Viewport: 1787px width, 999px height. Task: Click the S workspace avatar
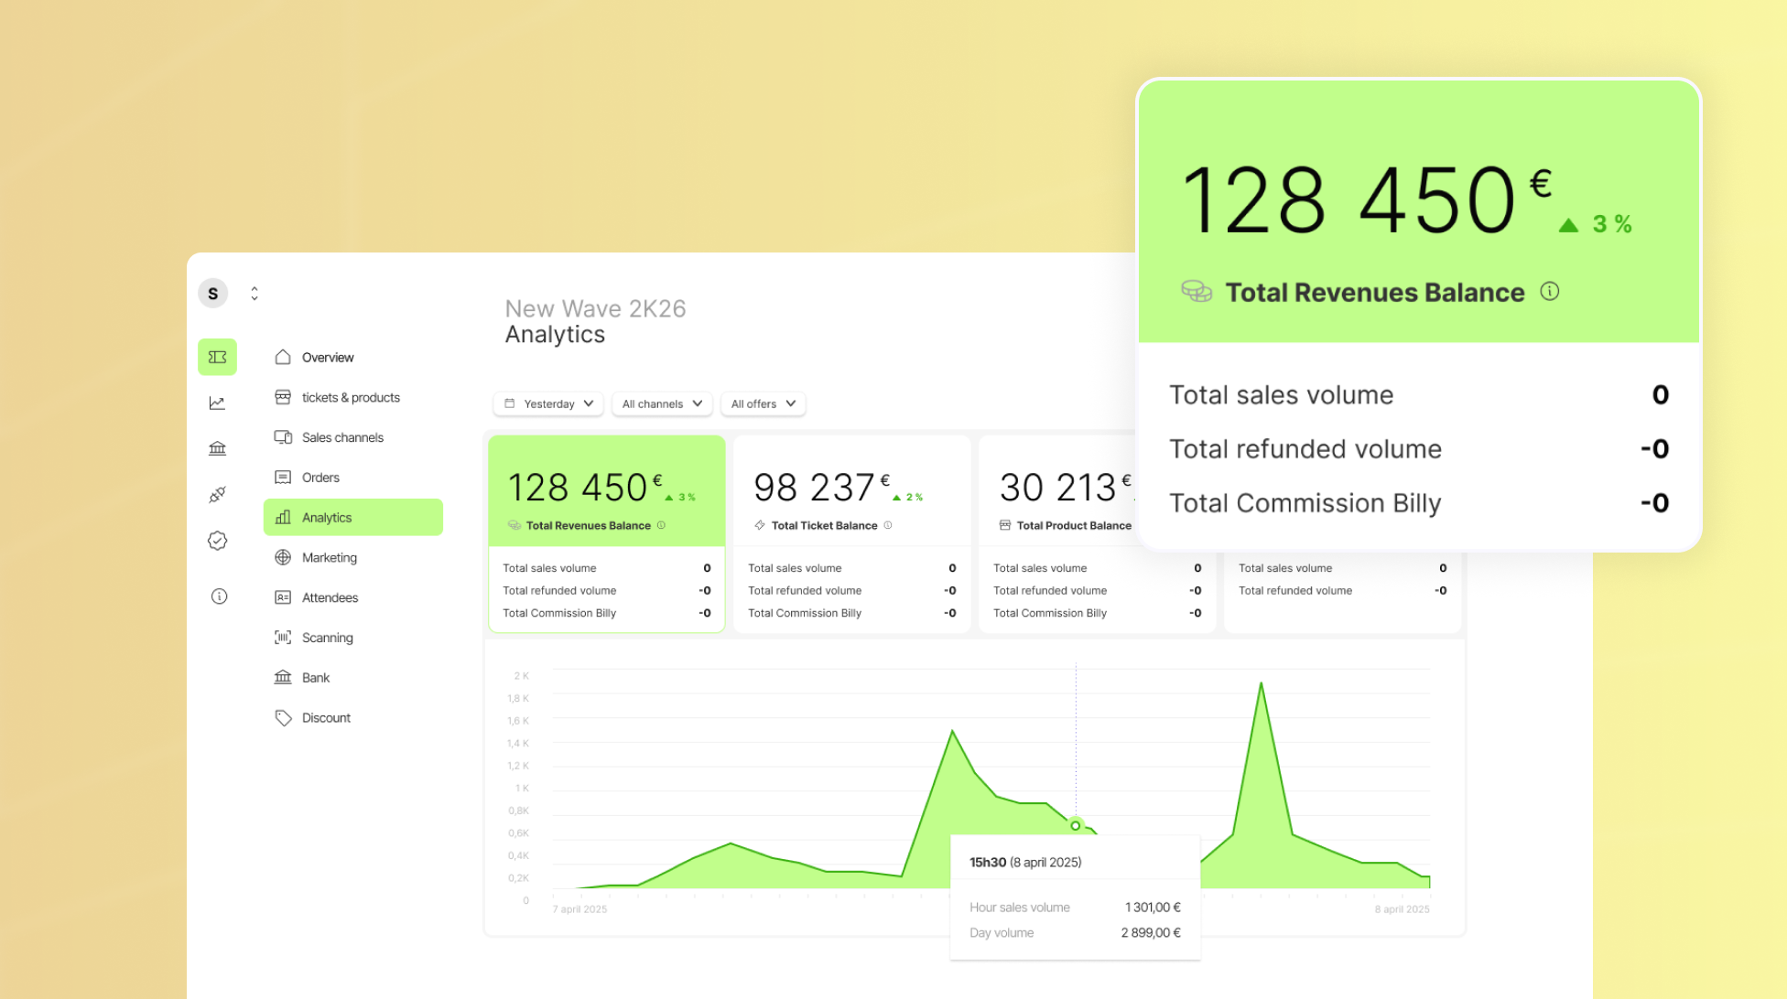point(213,293)
